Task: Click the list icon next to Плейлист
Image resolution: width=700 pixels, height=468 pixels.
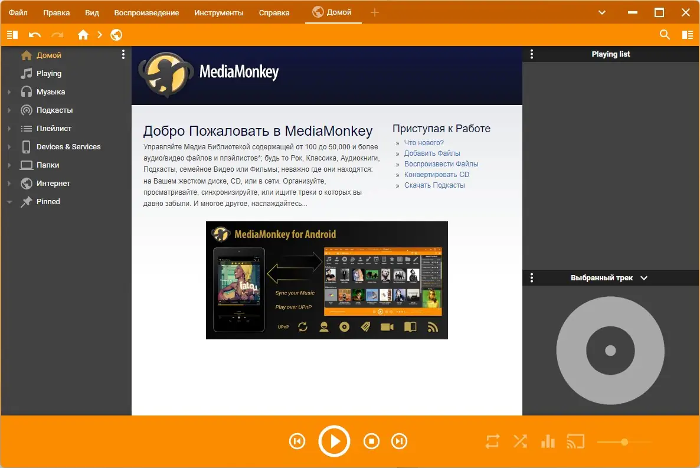Action: pos(27,129)
